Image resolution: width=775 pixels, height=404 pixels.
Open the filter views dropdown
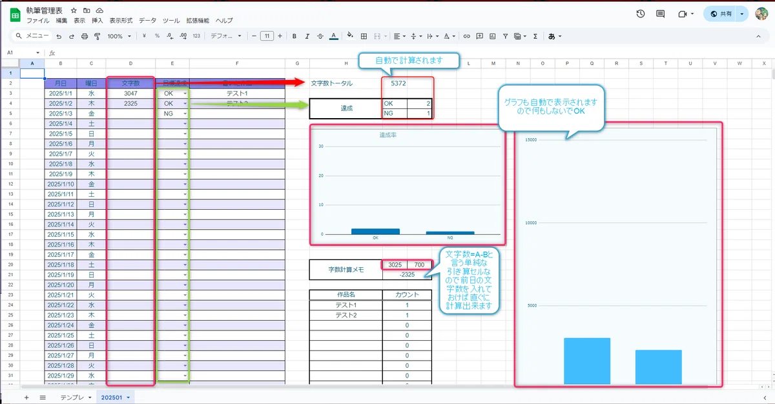point(519,36)
